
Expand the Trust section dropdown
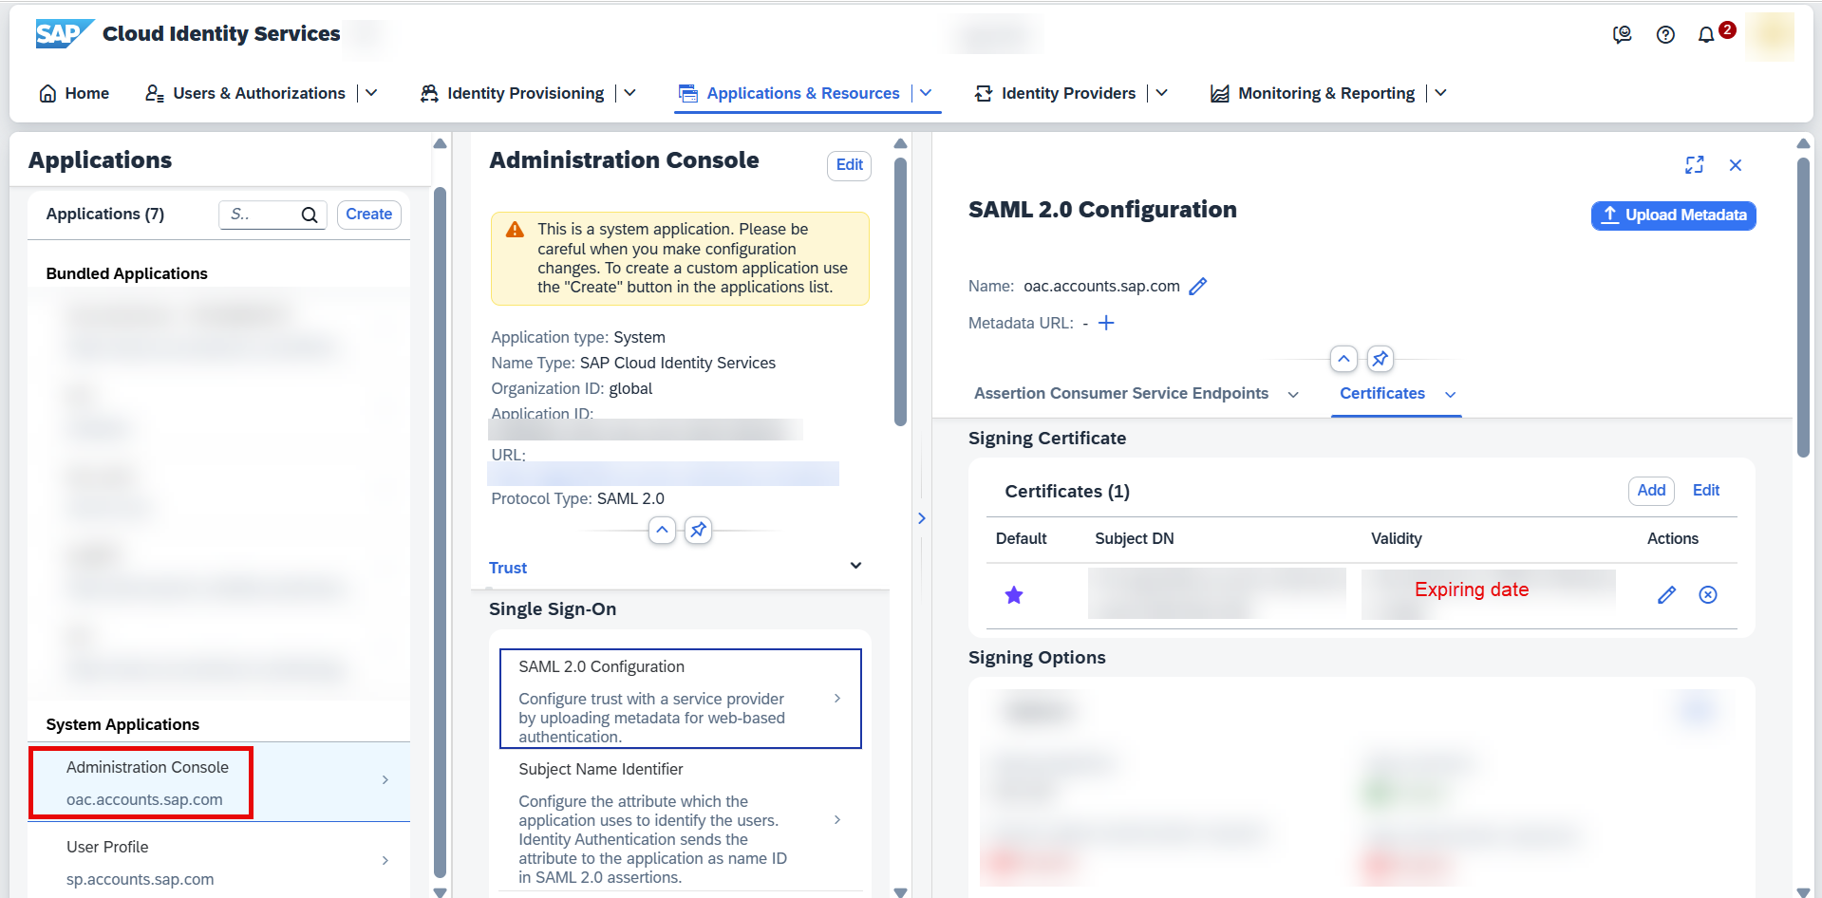click(855, 566)
